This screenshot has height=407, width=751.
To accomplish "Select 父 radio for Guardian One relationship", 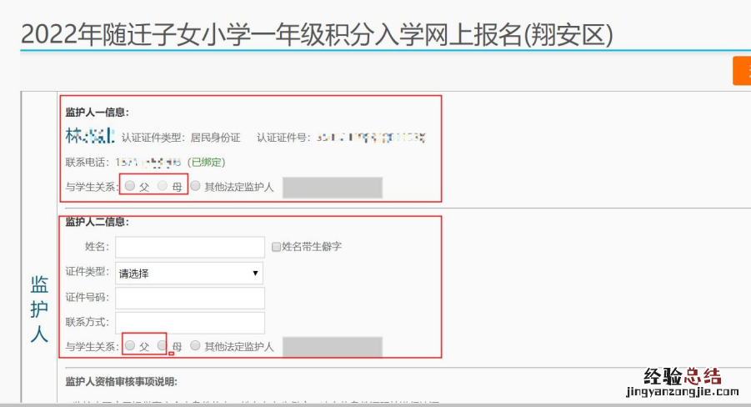I will [x=130, y=187].
